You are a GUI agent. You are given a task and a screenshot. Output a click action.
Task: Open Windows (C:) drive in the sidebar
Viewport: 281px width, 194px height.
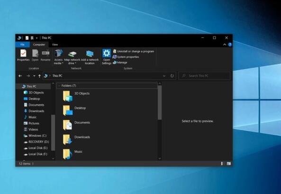(x=35, y=136)
